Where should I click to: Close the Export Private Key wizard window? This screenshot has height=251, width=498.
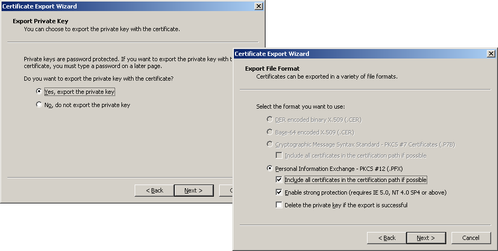[x=258, y=6]
